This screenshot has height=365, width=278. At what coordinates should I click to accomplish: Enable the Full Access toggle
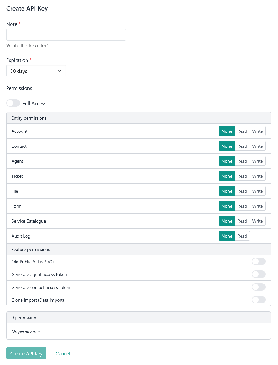[13, 103]
